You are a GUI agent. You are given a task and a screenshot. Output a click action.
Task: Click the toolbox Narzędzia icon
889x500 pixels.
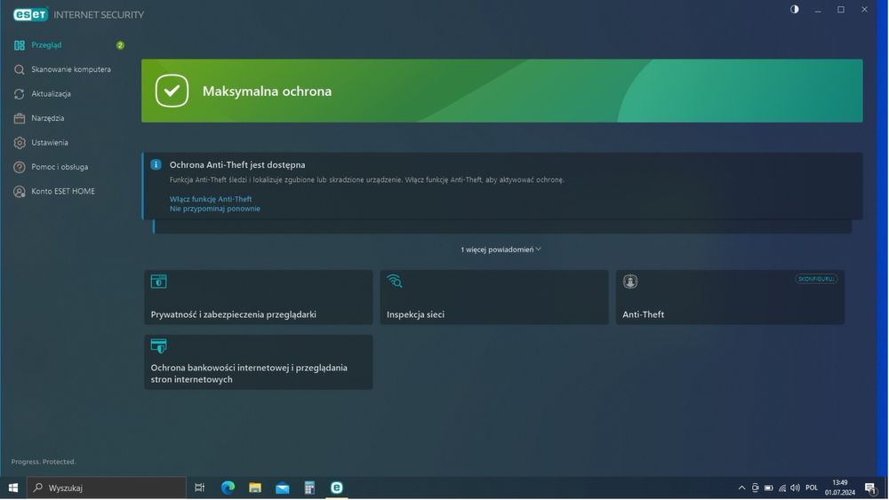tap(20, 118)
